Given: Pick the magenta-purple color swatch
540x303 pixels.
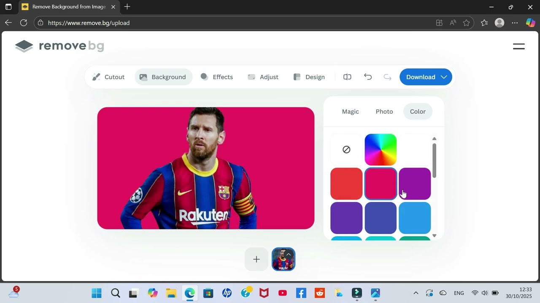Looking at the screenshot, I should [415, 183].
